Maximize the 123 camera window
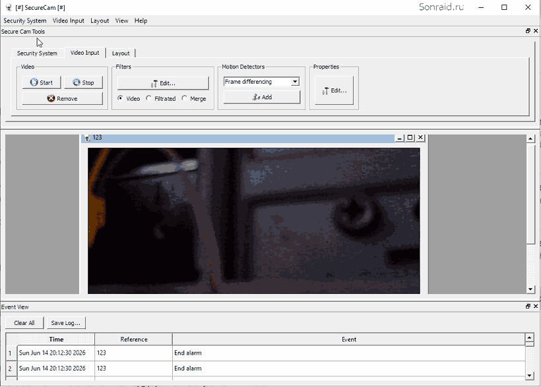Screen dimensions: 541x387 (x=410, y=138)
